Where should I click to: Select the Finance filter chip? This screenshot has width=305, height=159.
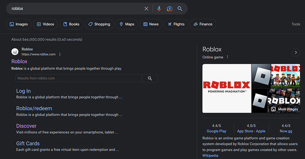click(203, 24)
